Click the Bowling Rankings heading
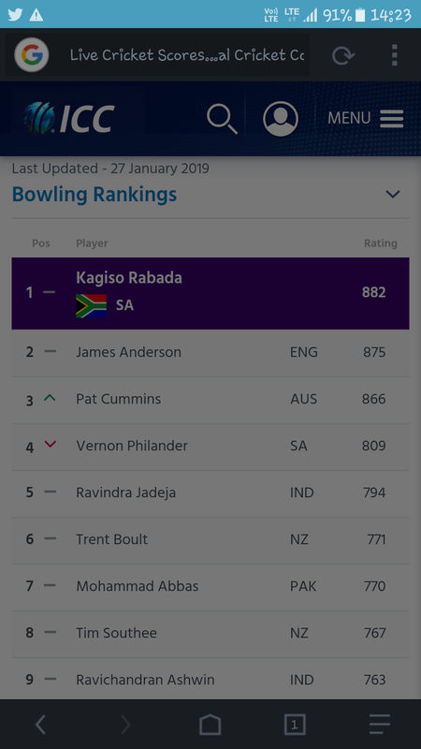The image size is (421, 749). [94, 195]
